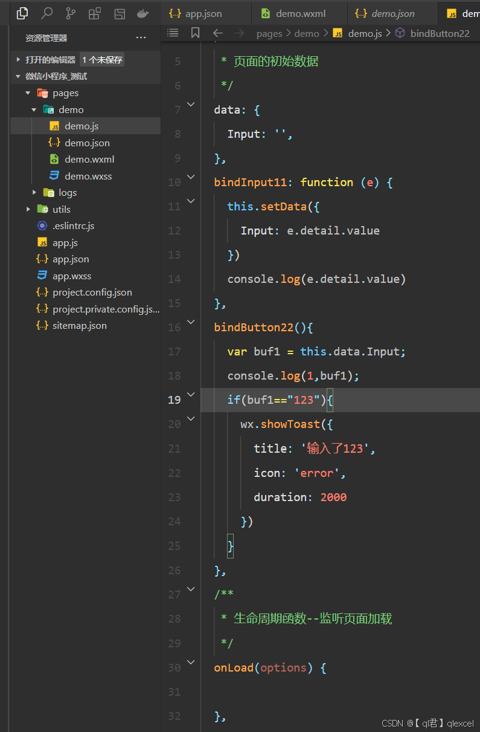Fold bindInput11 function at line 10
The width and height of the screenshot is (480, 732).
[x=191, y=177]
